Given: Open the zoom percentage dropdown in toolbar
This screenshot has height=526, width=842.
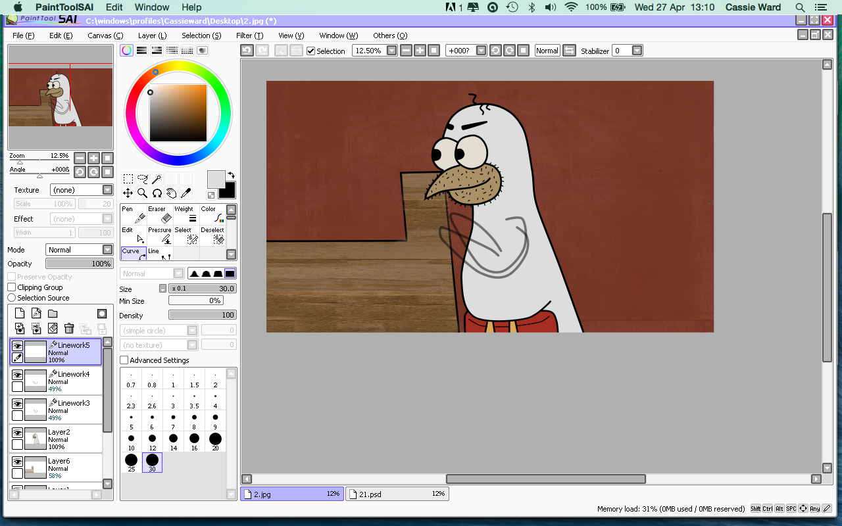Looking at the screenshot, I should 391,50.
